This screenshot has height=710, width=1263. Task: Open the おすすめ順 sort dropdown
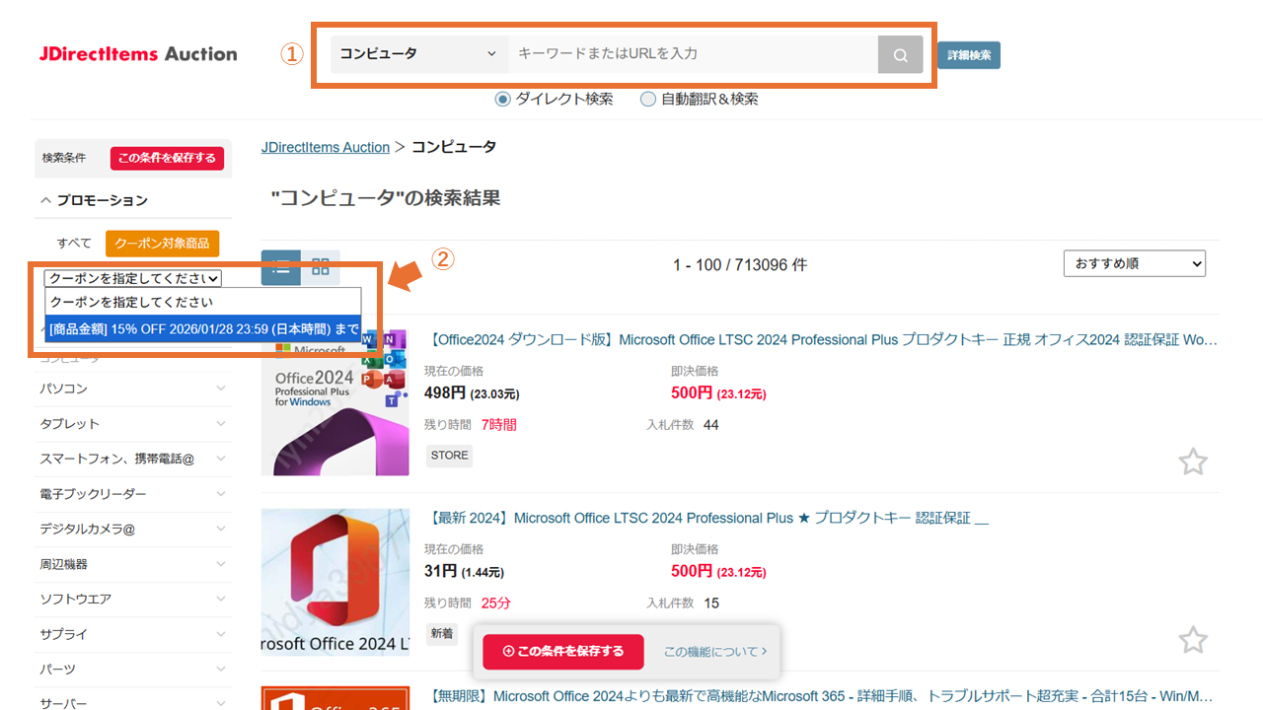[1135, 263]
